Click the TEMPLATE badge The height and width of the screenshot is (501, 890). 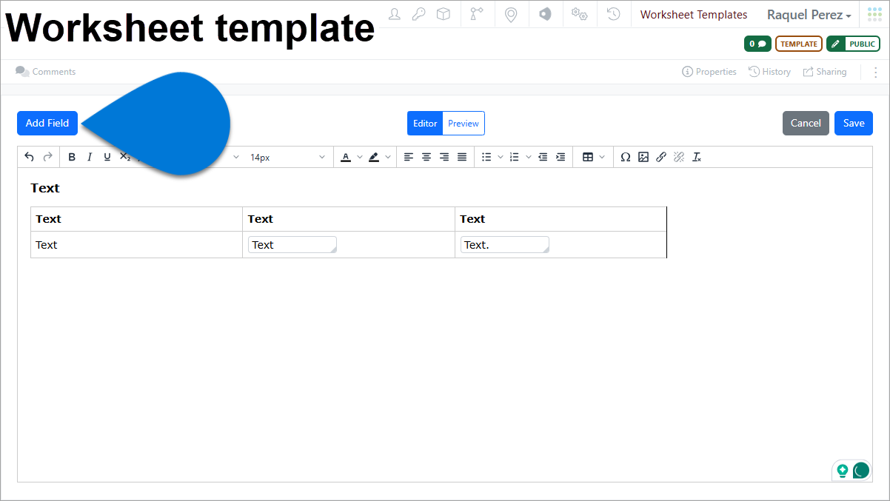798,44
